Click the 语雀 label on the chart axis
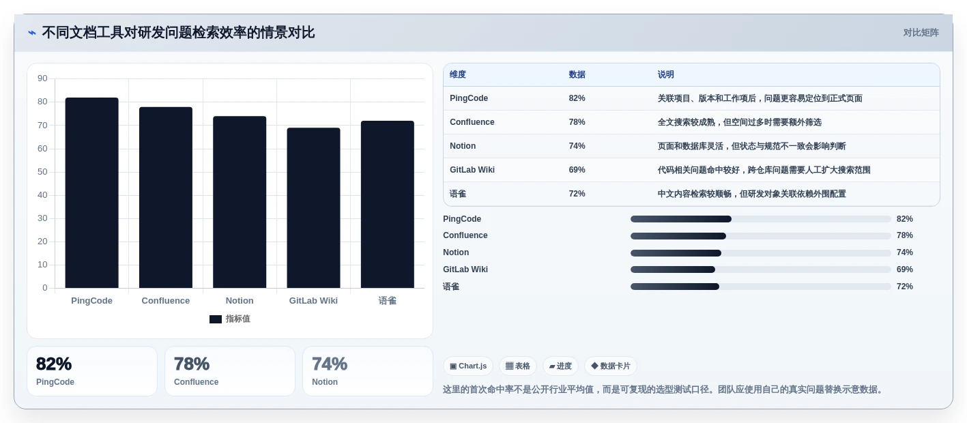The width and height of the screenshot is (967, 423). coord(388,301)
